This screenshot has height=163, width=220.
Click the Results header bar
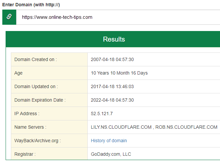tap(114, 39)
